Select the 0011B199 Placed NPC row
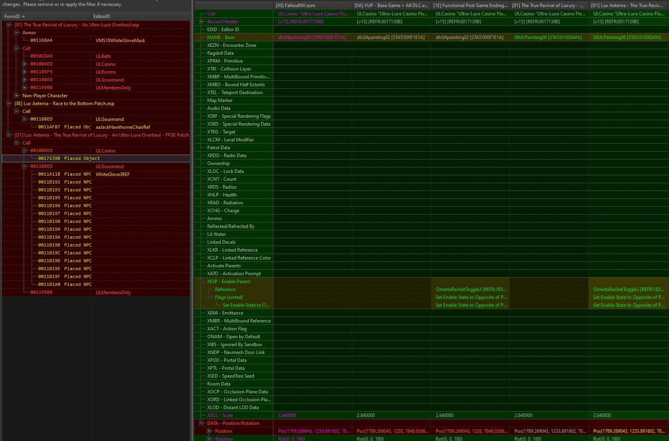The height and width of the screenshot is (441, 669). [x=96, y=230]
